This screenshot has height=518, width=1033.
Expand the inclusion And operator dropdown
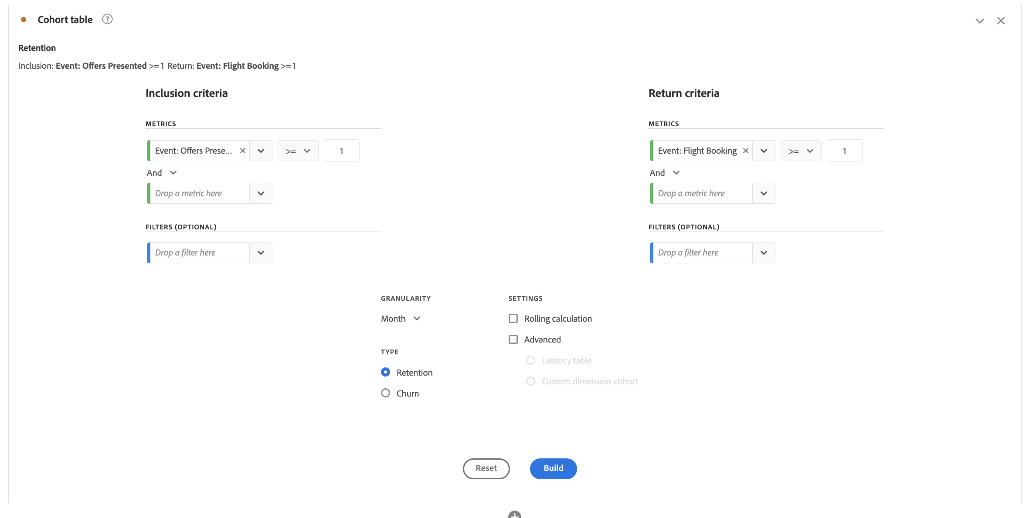(162, 173)
